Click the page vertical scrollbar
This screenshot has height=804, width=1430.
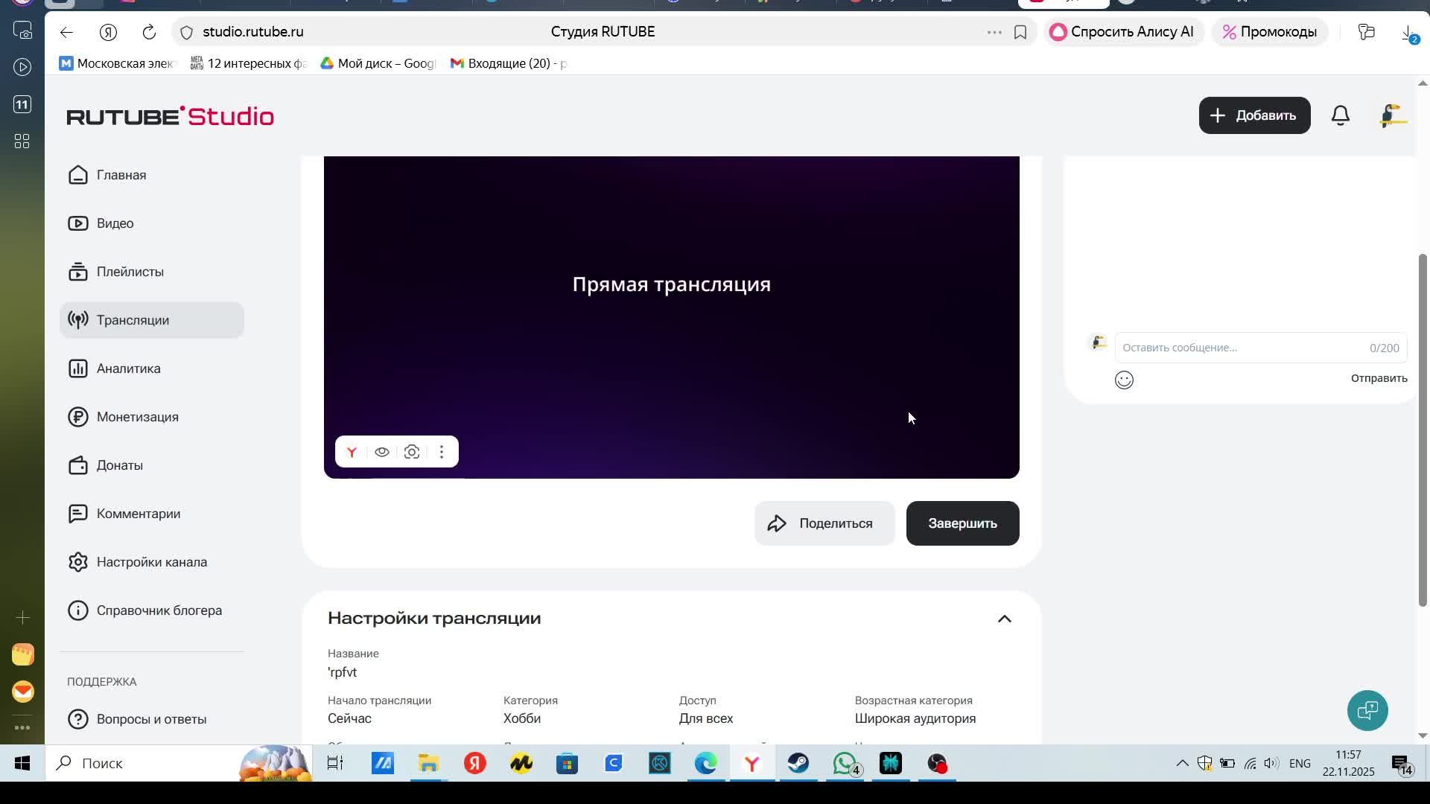1422,430
